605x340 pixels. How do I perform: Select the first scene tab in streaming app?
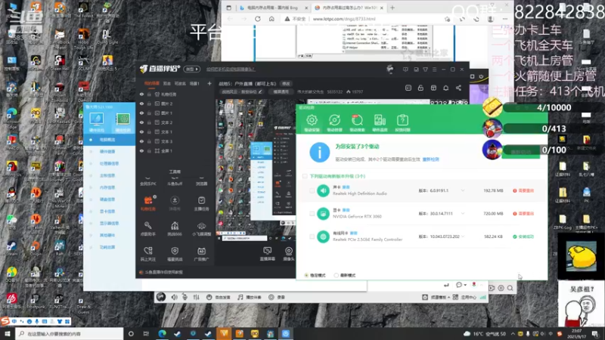click(x=152, y=83)
